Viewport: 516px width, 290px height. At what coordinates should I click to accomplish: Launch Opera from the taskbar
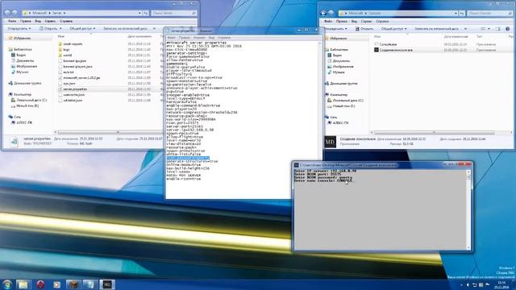point(40,284)
